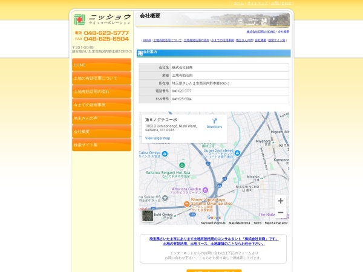Viewport: 363px width, 272px height.
Task: Open the map Terms link
Action: click(258, 223)
